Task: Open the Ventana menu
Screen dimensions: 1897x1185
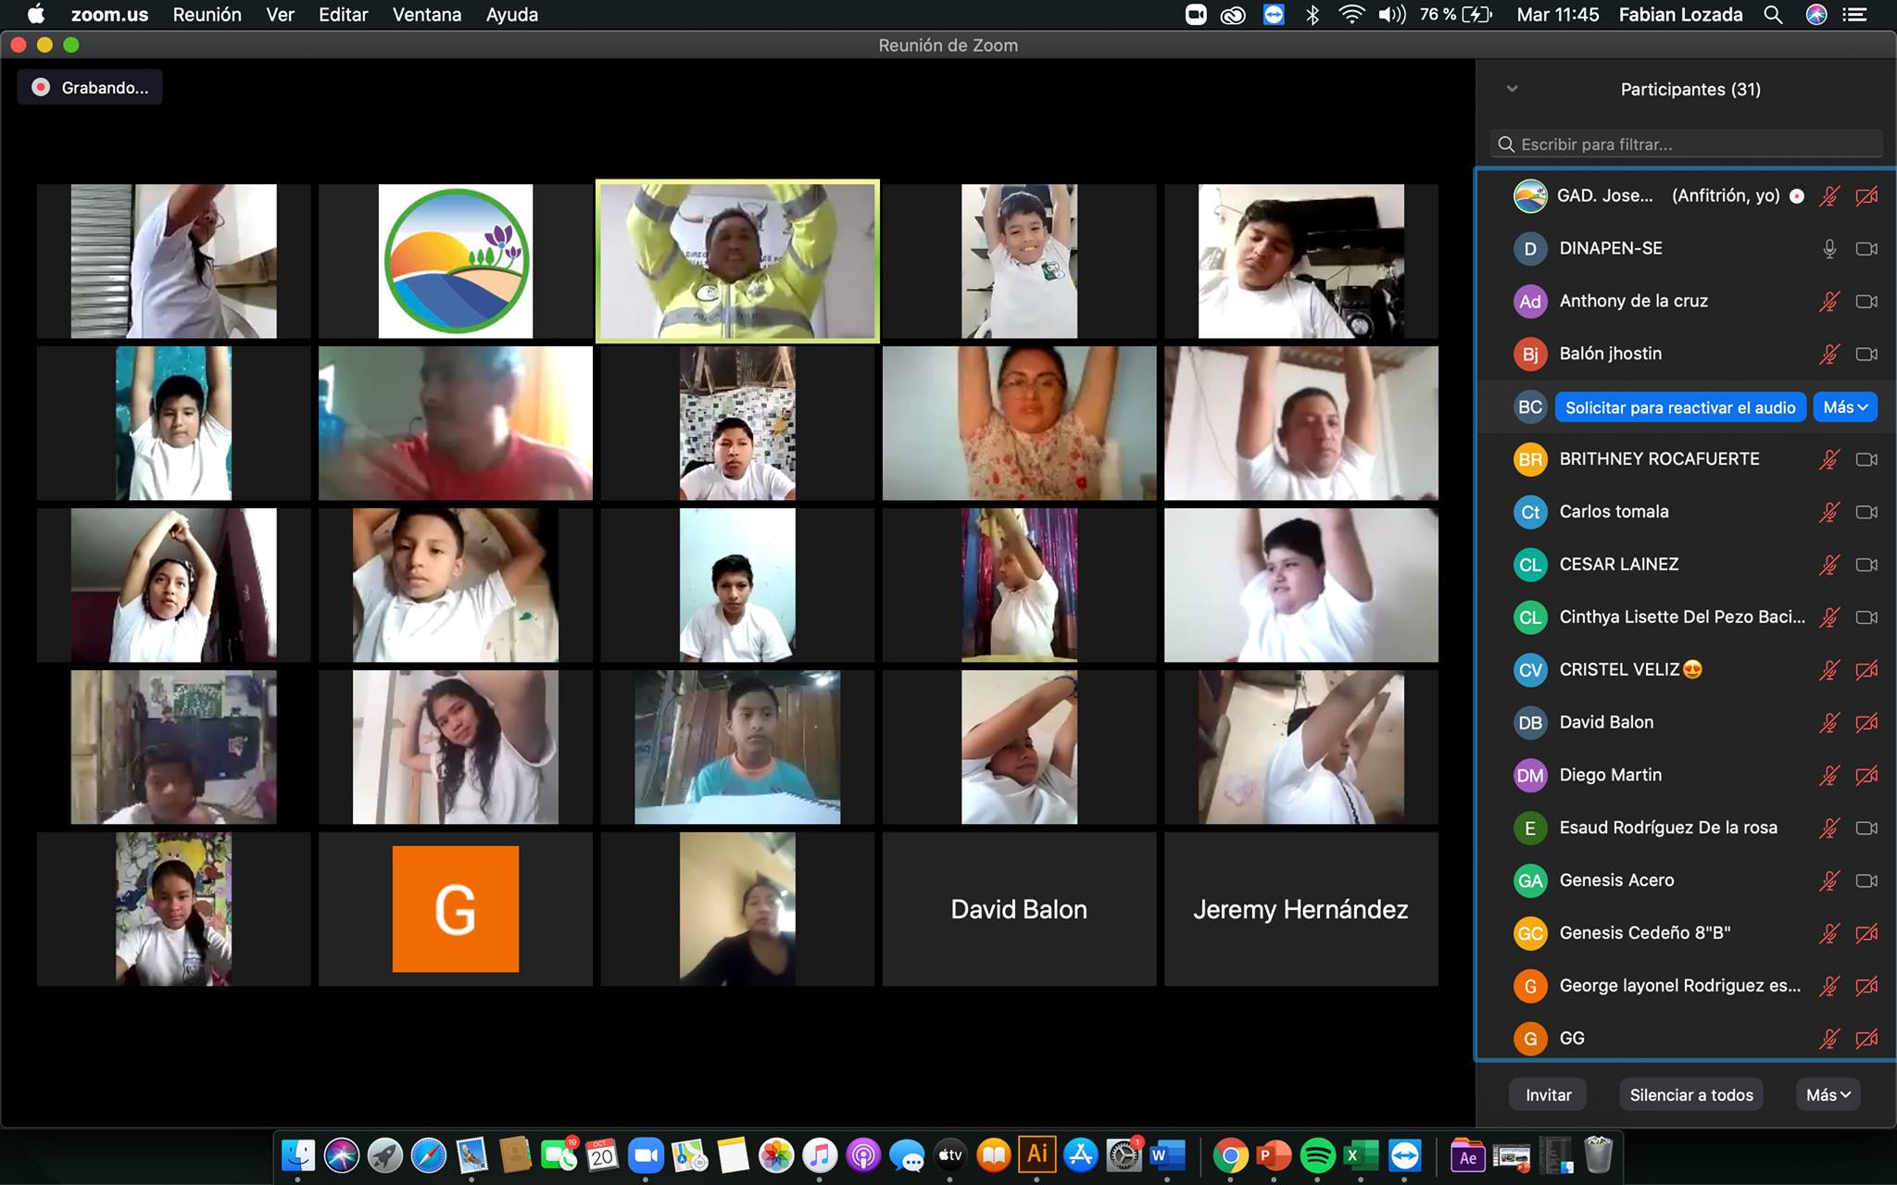Action: click(426, 15)
